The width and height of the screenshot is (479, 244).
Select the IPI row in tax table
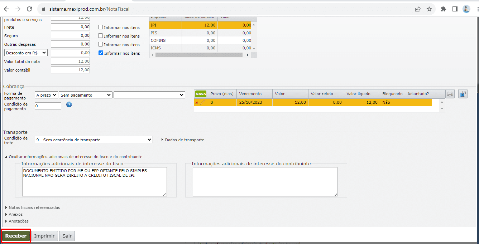coord(200,25)
